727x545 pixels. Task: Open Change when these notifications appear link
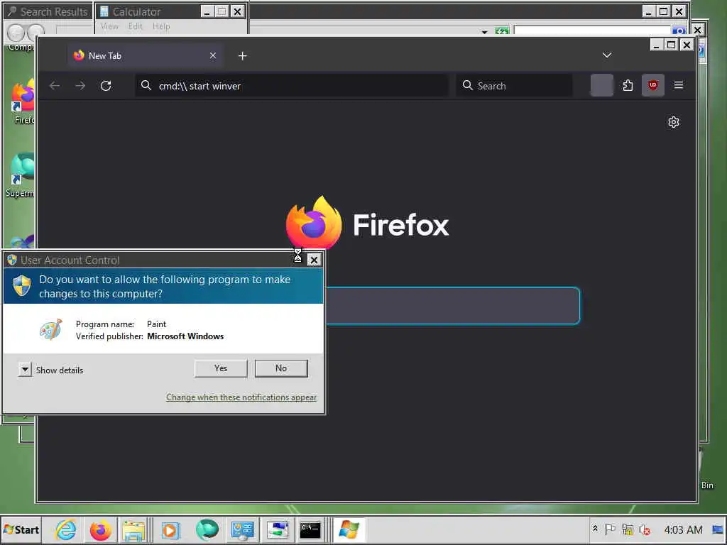coord(241,397)
